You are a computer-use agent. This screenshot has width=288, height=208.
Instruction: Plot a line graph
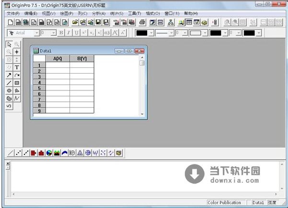pos(10,153)
